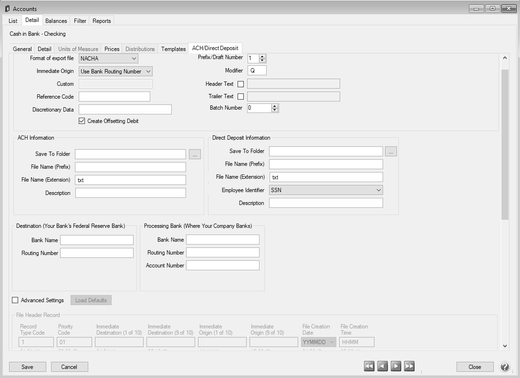Image resolution: width=520 pixels, height=378 pixels.
Task: Expand Immediate Origin dropdown
Action: tap(115, 72)
